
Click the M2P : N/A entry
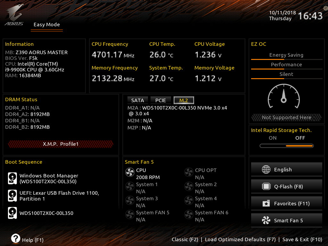139,127
